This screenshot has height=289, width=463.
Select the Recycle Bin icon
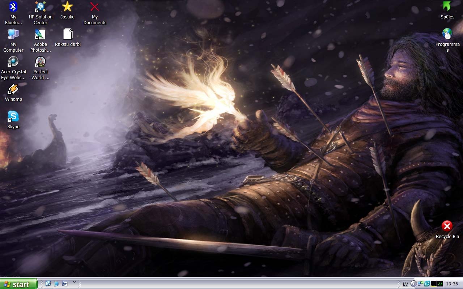click(447, 230)
